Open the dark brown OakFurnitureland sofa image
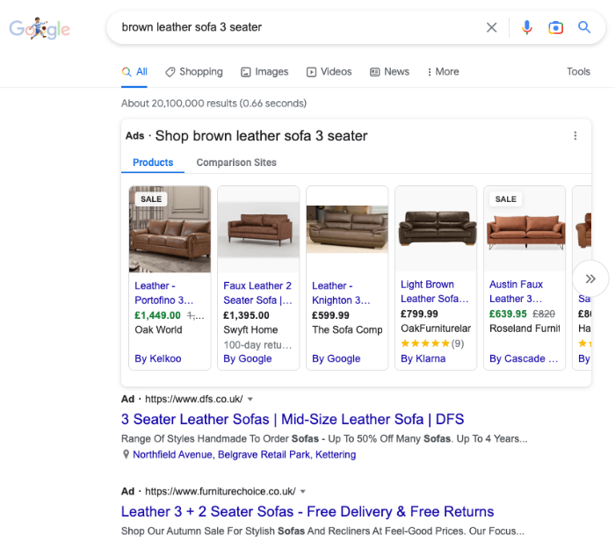 436,229
